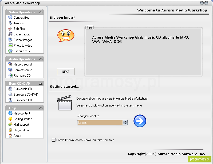Image resolution: width=213 pixels, height=164 pixels.
Task: Click the Burn audio CD icon
Action: tap(10, 89)
